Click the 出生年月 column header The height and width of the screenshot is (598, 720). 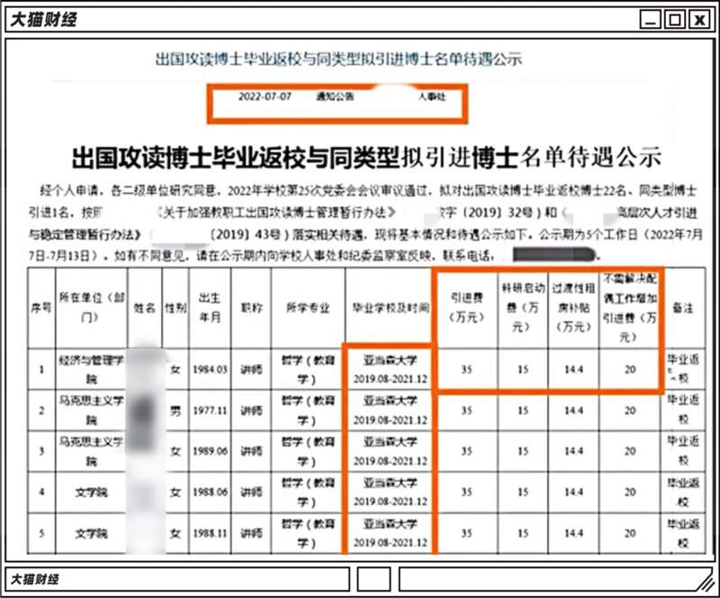tap(210, 307)
